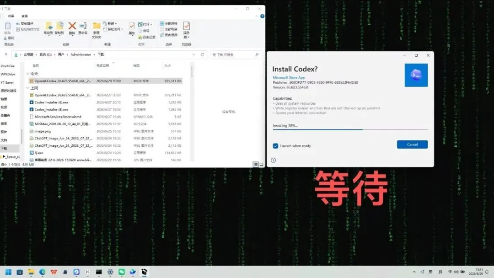Sort files by 修改日期 (Date modified) header
The image size is (494, 278).
click(x=103, y=65)
